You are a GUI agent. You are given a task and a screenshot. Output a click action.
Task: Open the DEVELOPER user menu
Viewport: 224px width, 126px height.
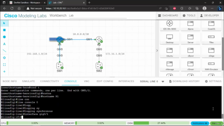pyautogui.click(x=209, y=15)
